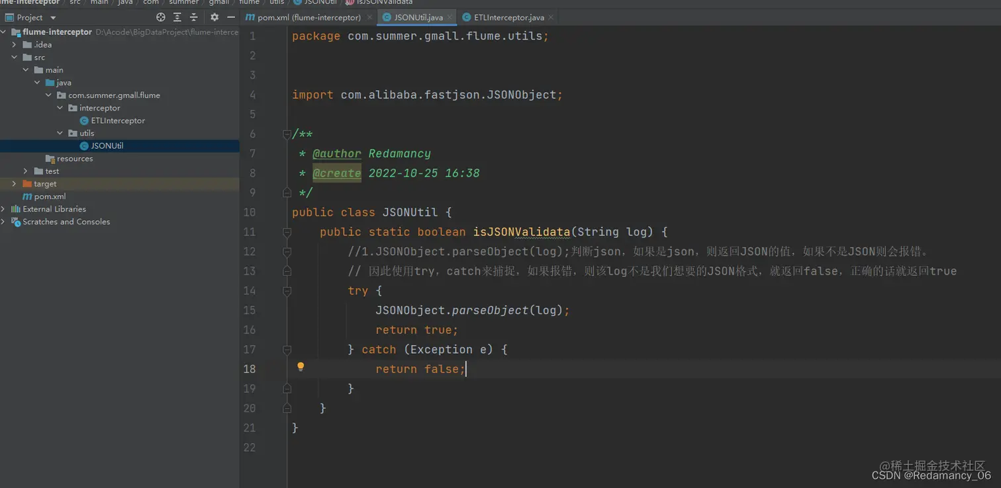Viewport: 1001px width, 488px height.
Task: Click 'public class JSONUtil' on line 10
Action: [365, 212]
